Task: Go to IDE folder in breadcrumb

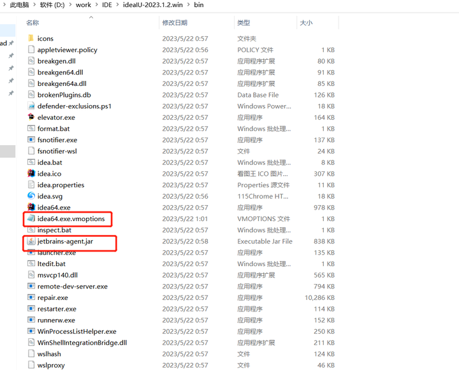Action: (107, 5)
